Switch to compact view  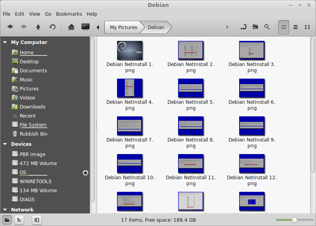tap(307, 27)
